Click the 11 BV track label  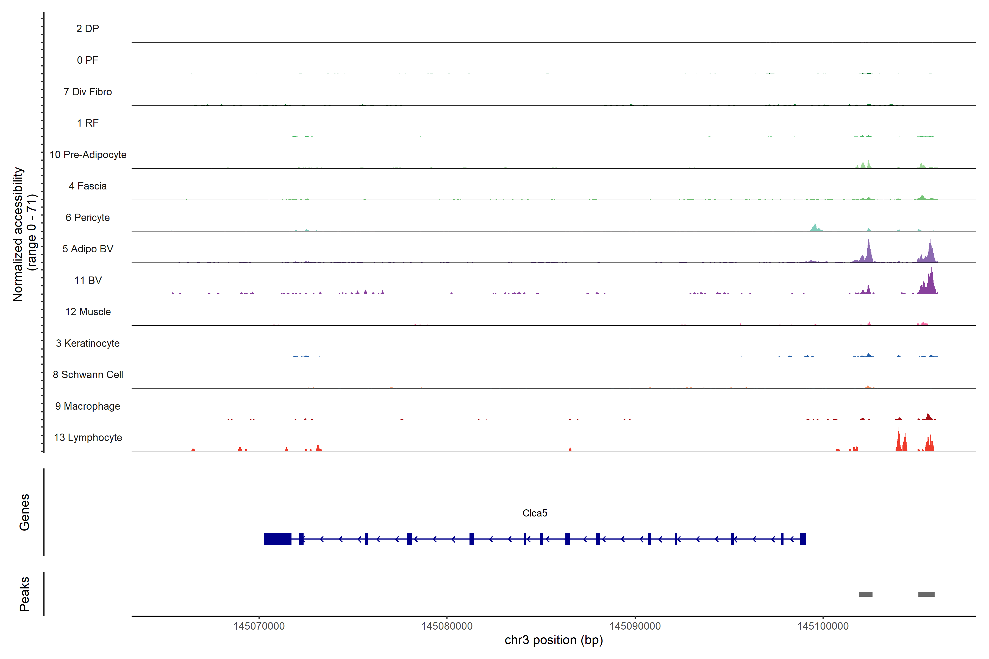pyautogui.click(x=88, y=280)
